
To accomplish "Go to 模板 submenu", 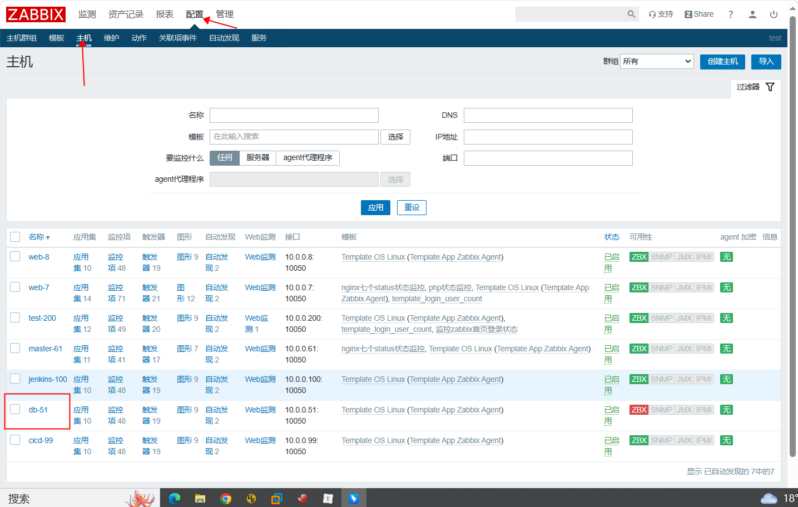I will point(57,38).
